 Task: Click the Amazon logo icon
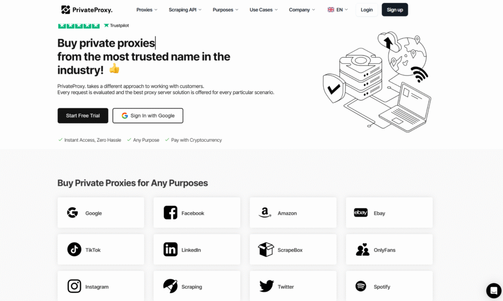click(265, 213)
